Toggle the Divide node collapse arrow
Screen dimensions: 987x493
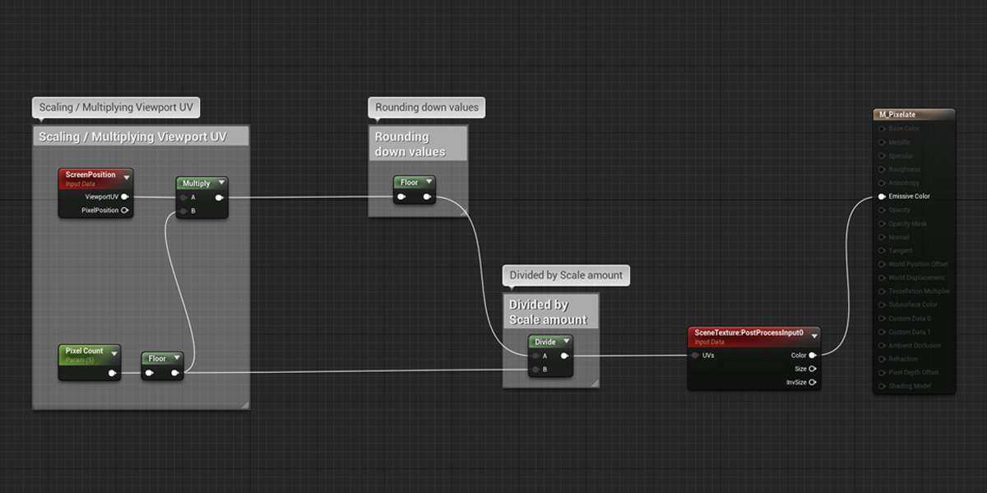(x=567, y=341)
